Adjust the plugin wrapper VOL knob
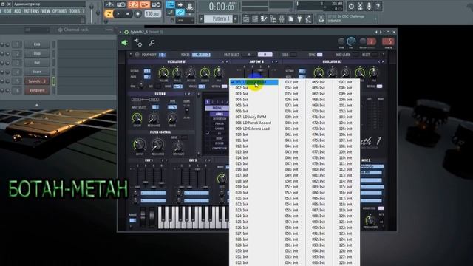This screenshot has height=266, width=473. tap(351, 41)
